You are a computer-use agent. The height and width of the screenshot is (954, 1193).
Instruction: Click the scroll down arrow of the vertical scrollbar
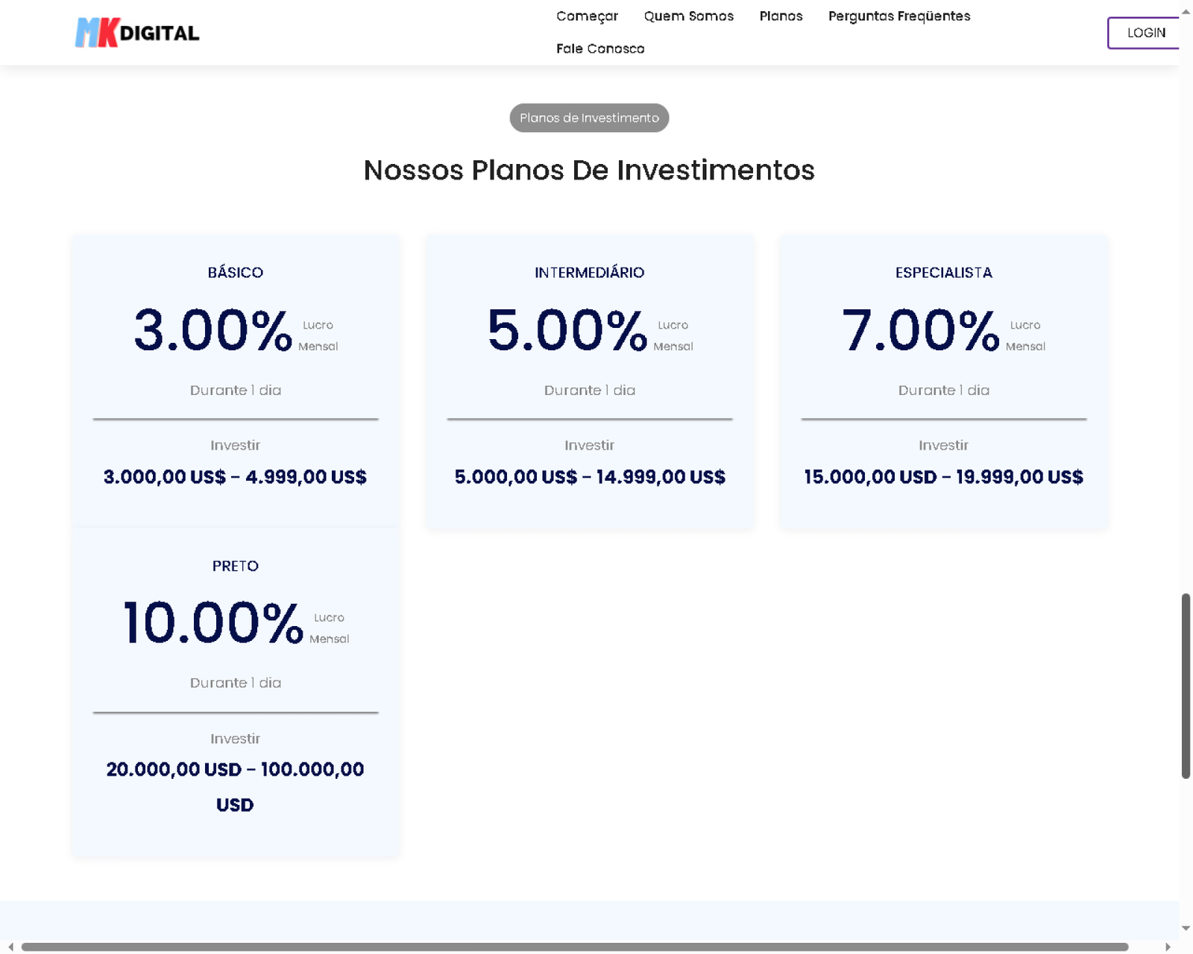coord(1186,929)
